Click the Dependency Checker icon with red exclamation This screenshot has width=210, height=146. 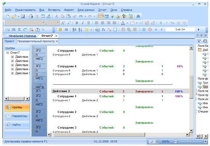(124, 16)
